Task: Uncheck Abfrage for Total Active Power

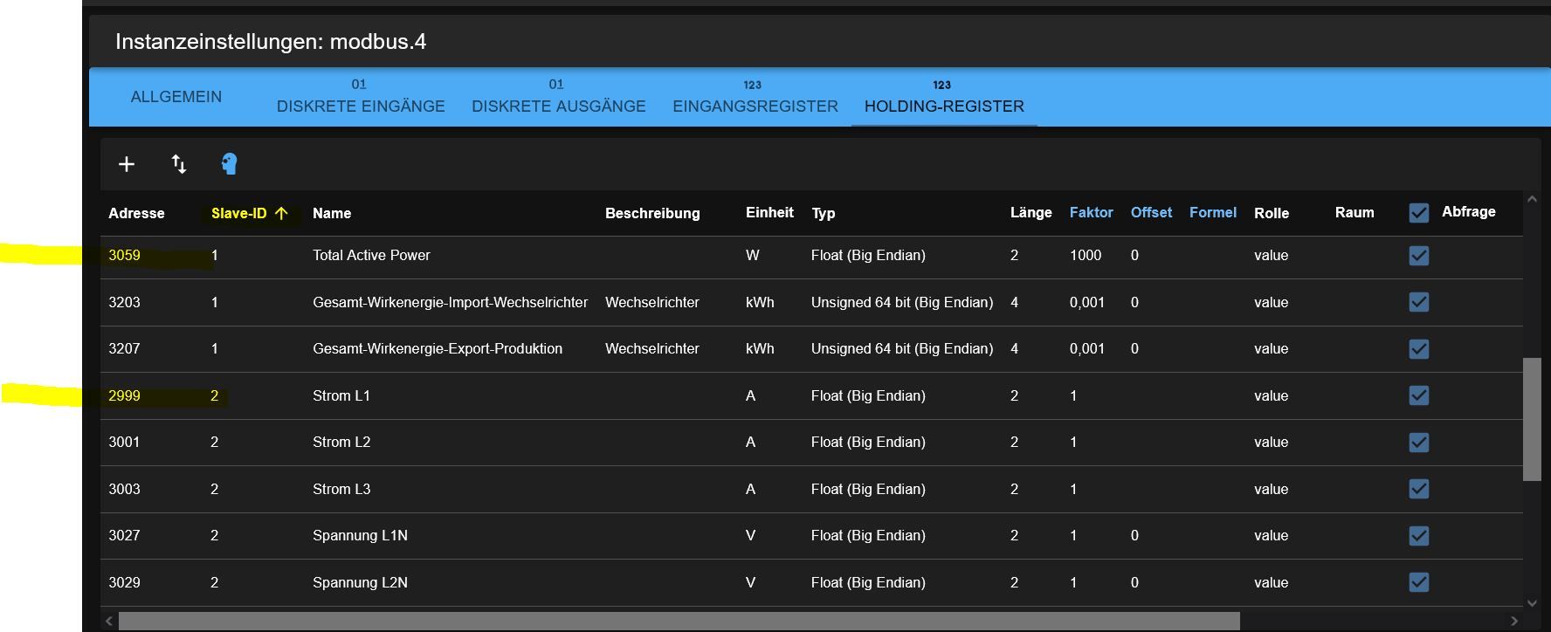Action: point(1419,256)
